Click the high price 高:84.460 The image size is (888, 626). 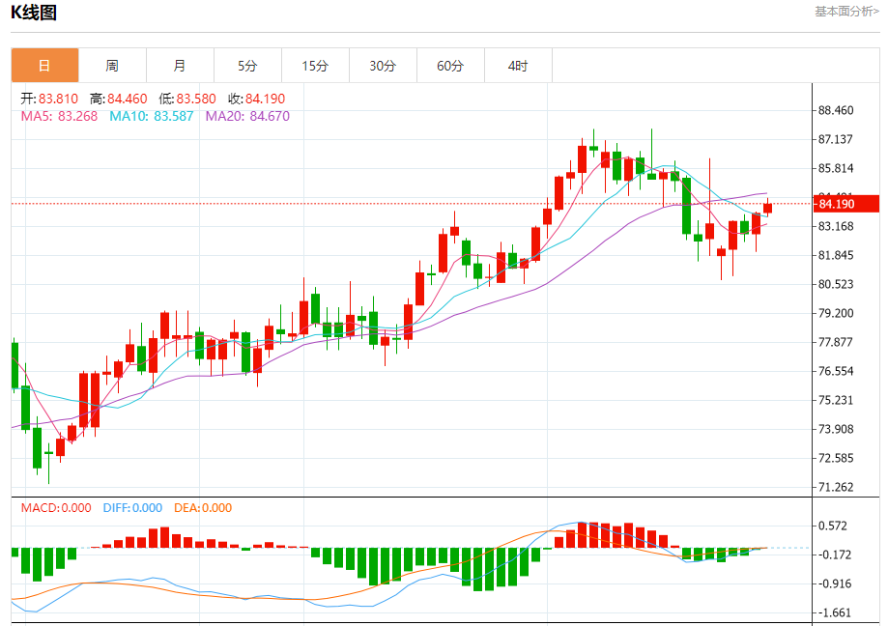118,99
